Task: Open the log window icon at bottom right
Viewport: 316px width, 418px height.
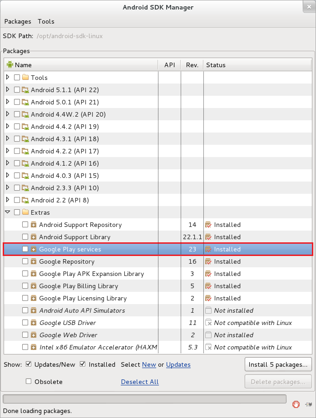Action: tap(309, 404)
